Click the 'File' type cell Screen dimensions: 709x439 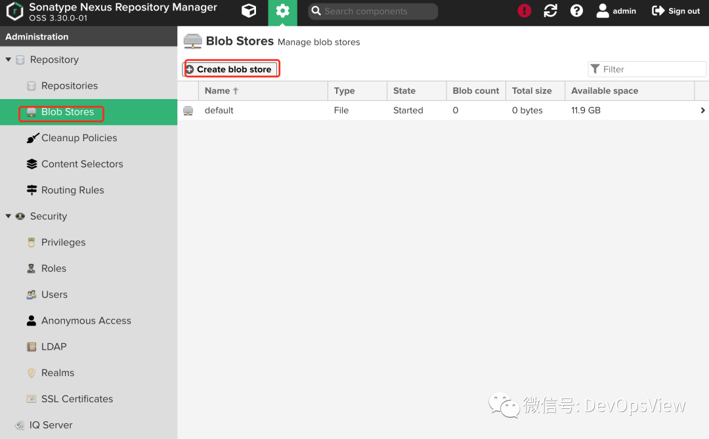pos(341,110)
